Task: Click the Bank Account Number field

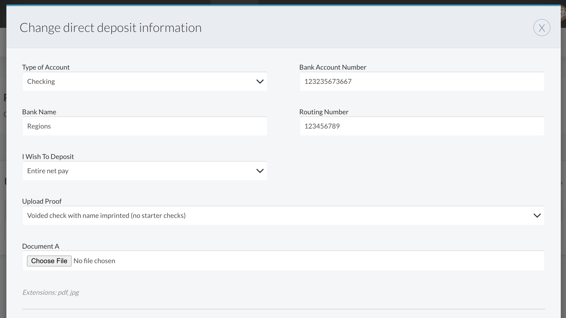Action: coord(421,82)
